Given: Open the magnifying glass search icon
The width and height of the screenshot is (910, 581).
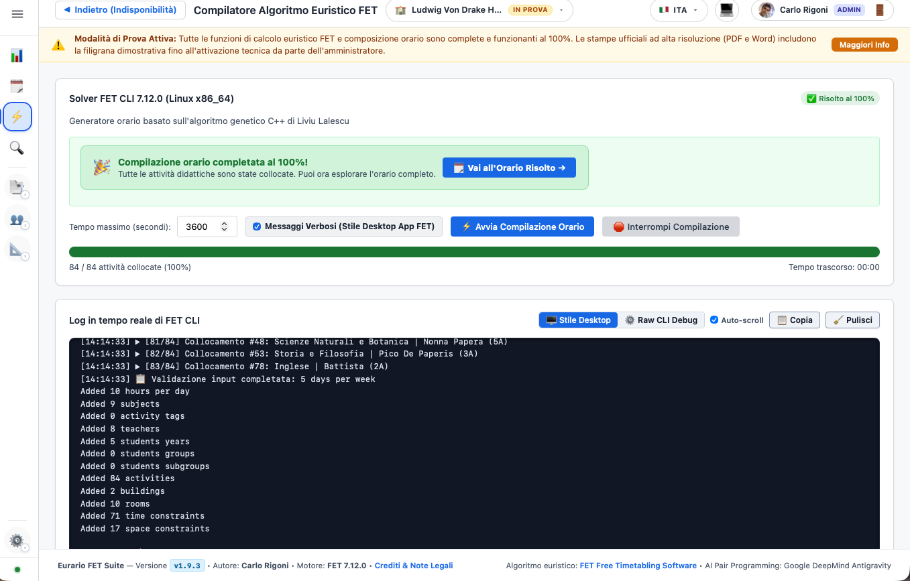Looking at the screenshot, I should (17, 147).
